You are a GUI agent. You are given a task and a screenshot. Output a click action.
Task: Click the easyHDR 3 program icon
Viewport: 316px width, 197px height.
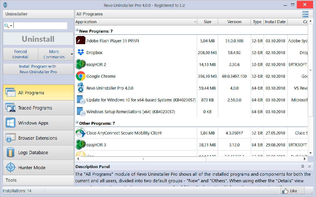(81, 145)
